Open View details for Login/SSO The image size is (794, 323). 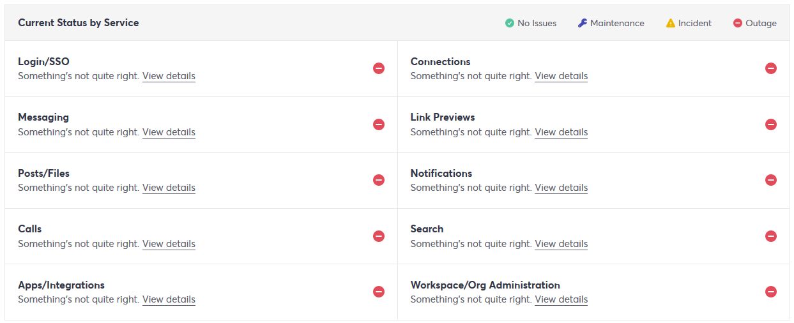169,76
